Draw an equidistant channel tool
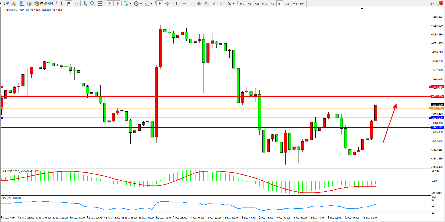This screenshot has height=222, width=445. tap(199, 3)
